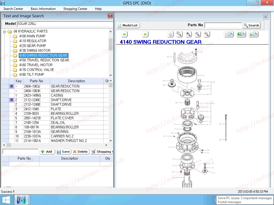Click the empty input box left of Add
274x205 pixels.
pos(20,152)
